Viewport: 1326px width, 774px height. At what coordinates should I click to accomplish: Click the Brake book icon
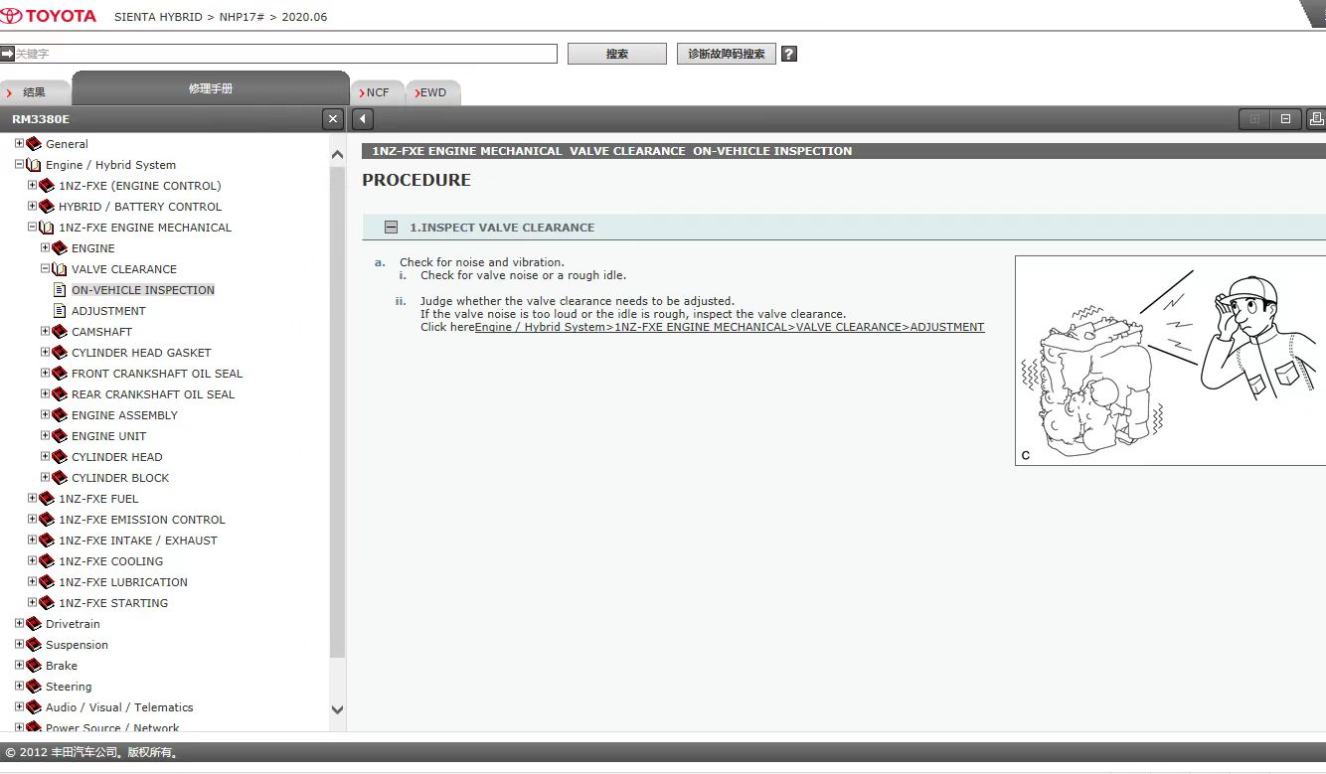[34, 666]
